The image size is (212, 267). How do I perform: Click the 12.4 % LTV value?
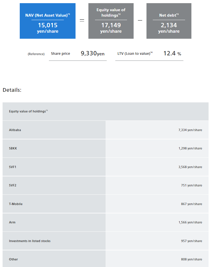(172, 53)
